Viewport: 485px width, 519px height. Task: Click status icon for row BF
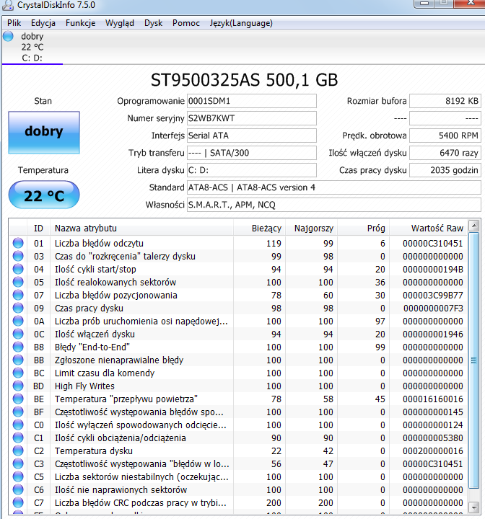18,412
